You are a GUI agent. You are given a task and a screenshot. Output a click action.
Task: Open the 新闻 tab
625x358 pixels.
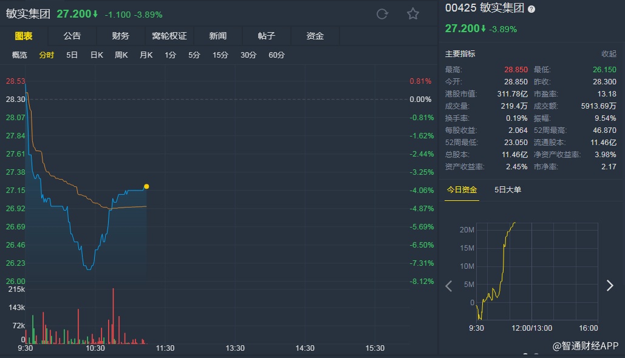[x=217, y=36]
